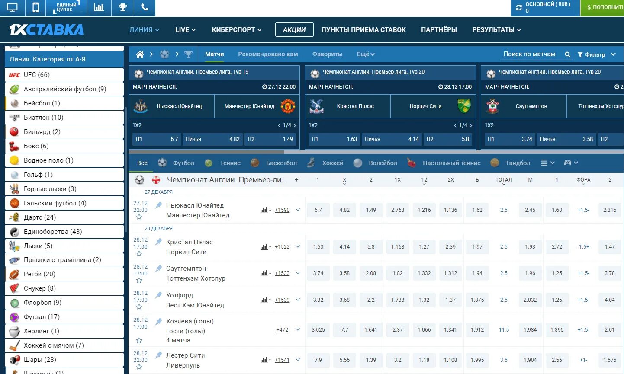
Task: Open the Дартс (24) category
Action: click(64, 217)
